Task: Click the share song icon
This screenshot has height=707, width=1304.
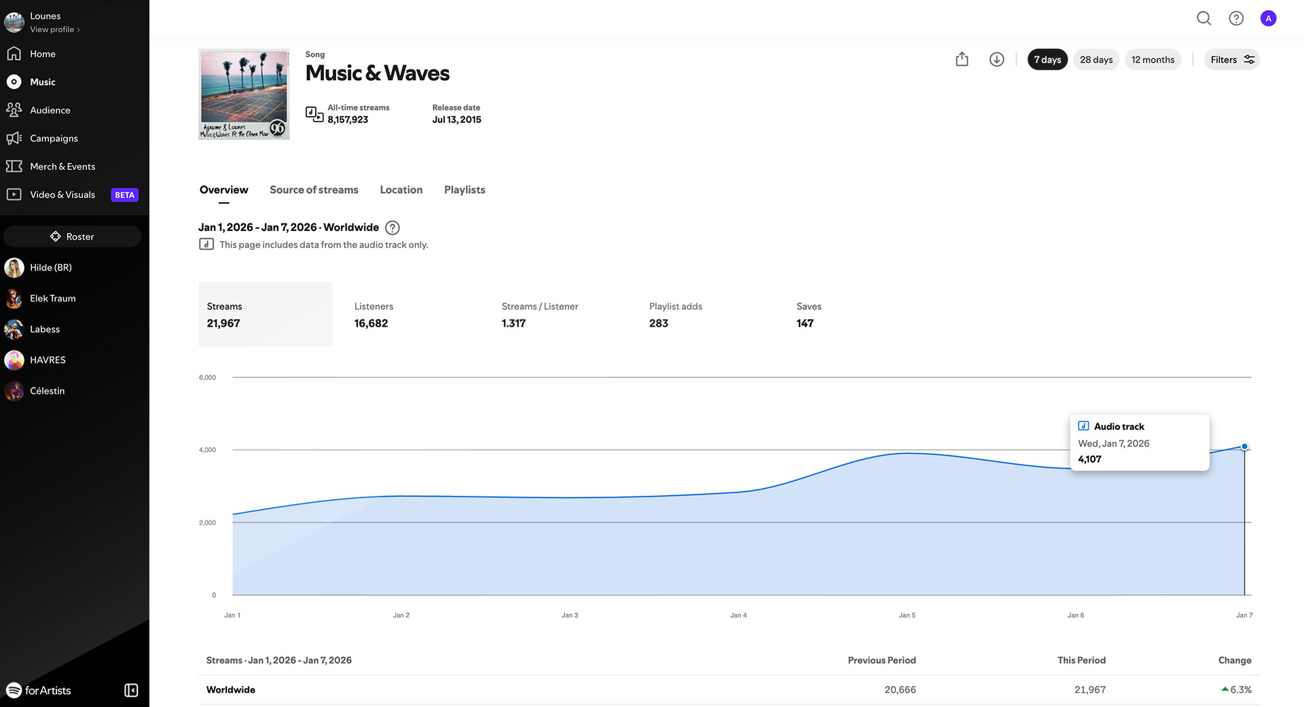Action: [962, 60]
